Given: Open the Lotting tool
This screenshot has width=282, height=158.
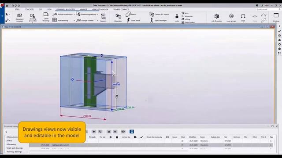Looking at the screenshot, I should click(x=186, y=19).
